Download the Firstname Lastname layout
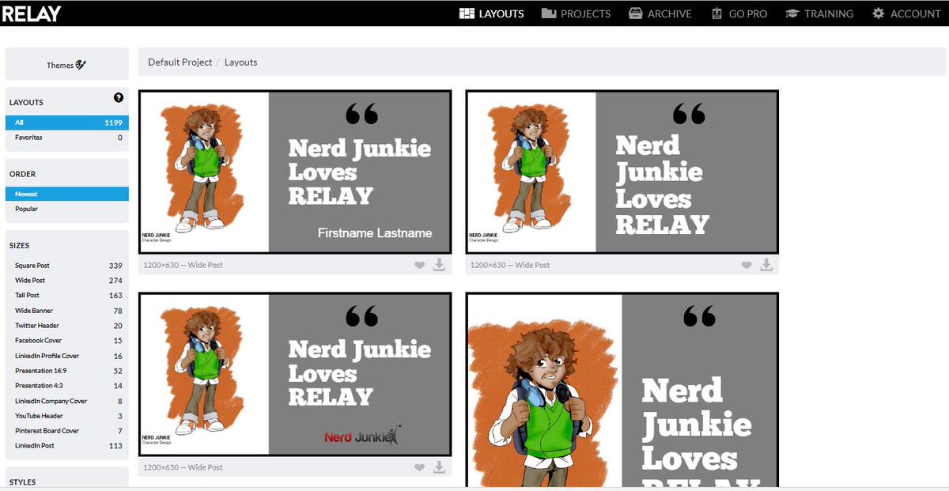This screenshot has width=949, height=491. (440, 266)
